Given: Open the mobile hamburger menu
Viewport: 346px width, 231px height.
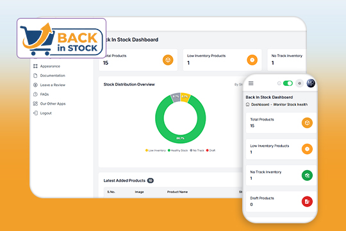Looking at the screenshot, I should click(251, 83).
